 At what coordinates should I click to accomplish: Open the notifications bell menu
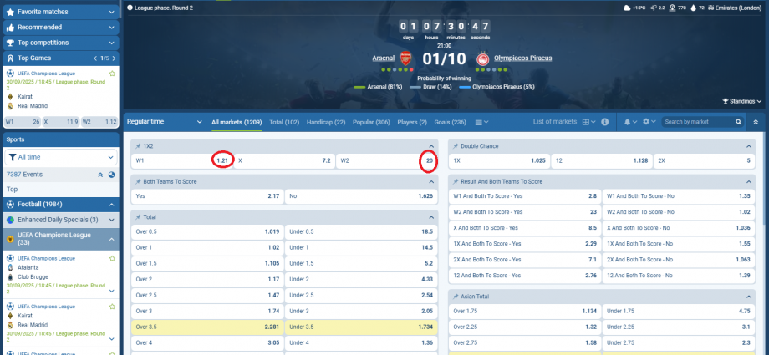coord(631,122)
